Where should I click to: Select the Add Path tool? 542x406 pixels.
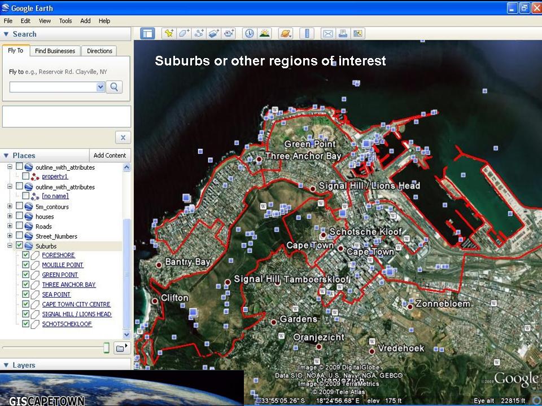(x=199, y=33)
